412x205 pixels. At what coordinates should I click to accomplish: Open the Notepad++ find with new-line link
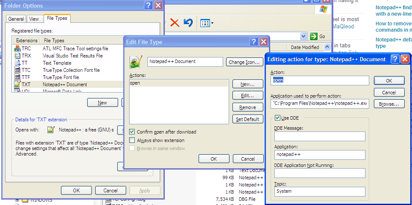click(394, 11)
